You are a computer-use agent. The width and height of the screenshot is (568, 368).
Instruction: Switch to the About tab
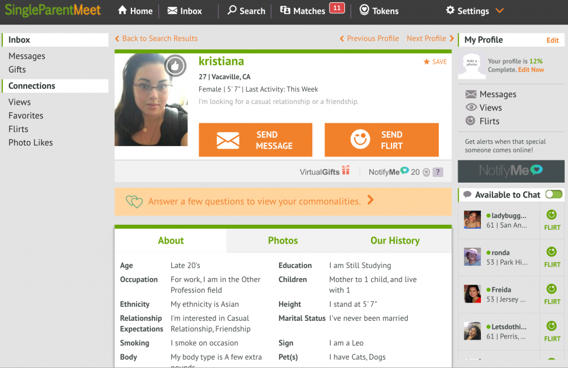(x=171, y=241)
